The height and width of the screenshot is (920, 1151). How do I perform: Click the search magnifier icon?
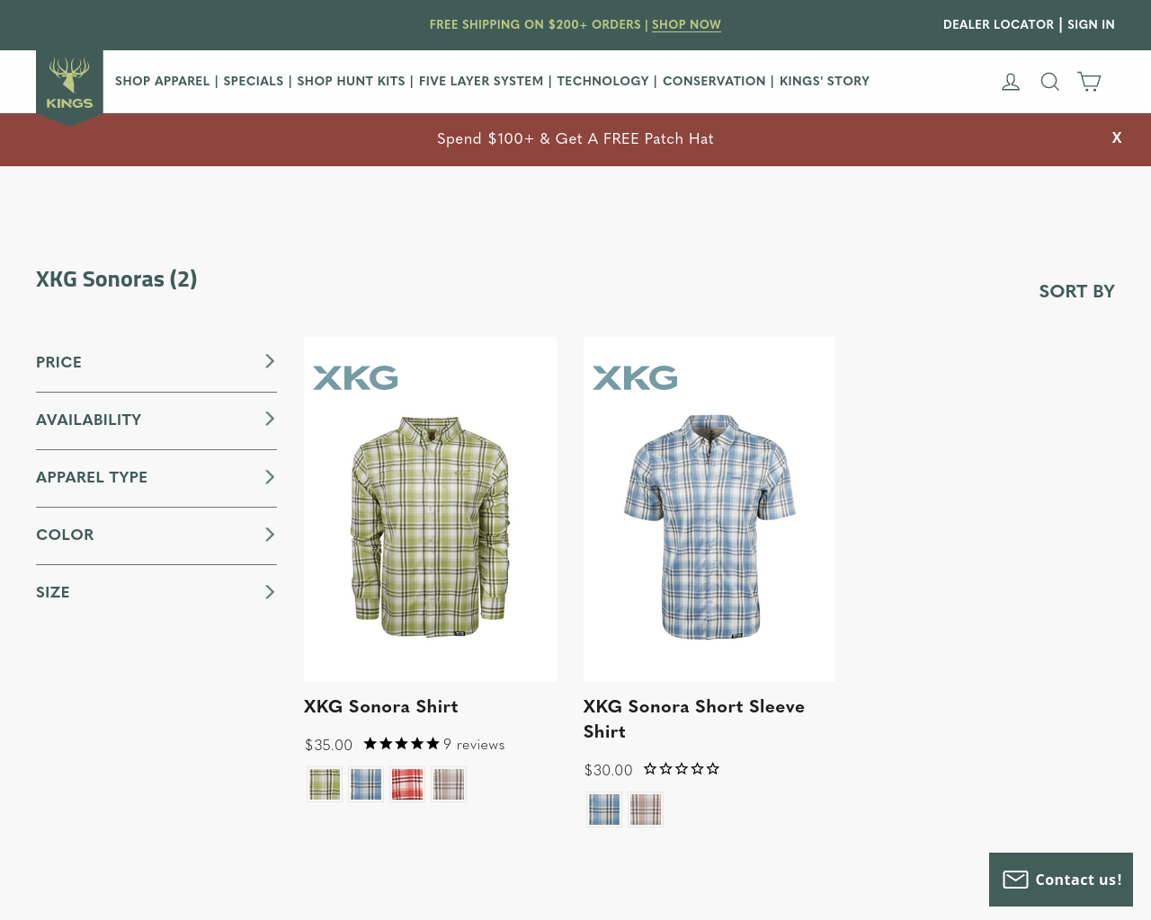[1049, 82]
